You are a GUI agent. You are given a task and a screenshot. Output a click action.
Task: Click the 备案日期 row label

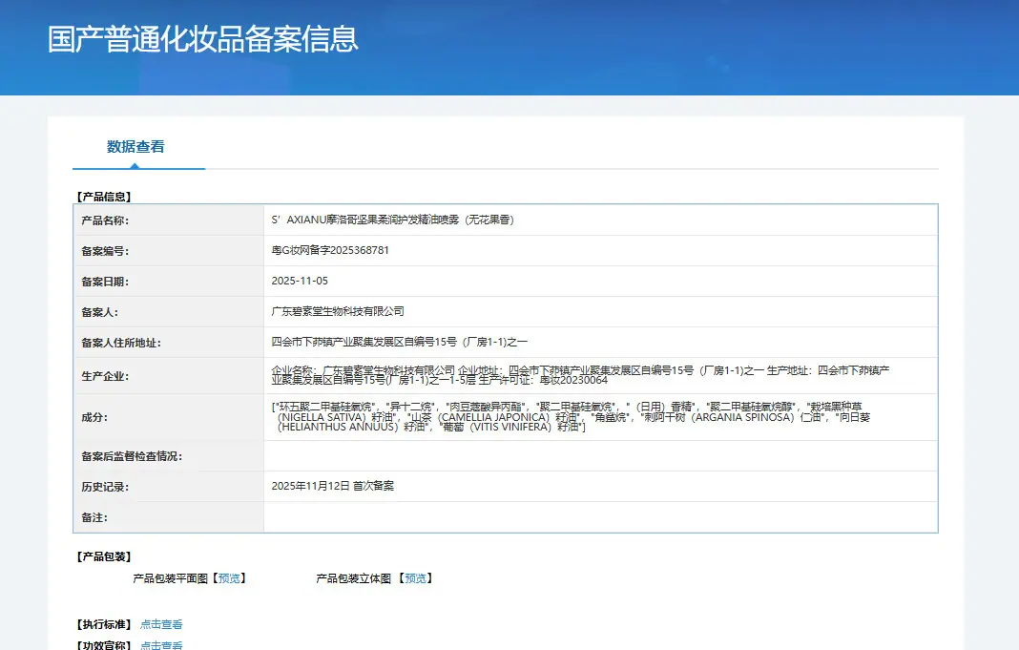coord(105,282)
